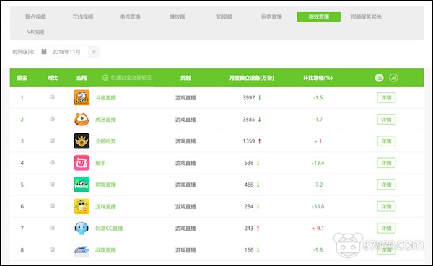Open the 虎牙直播 app name link

point(105,120)
